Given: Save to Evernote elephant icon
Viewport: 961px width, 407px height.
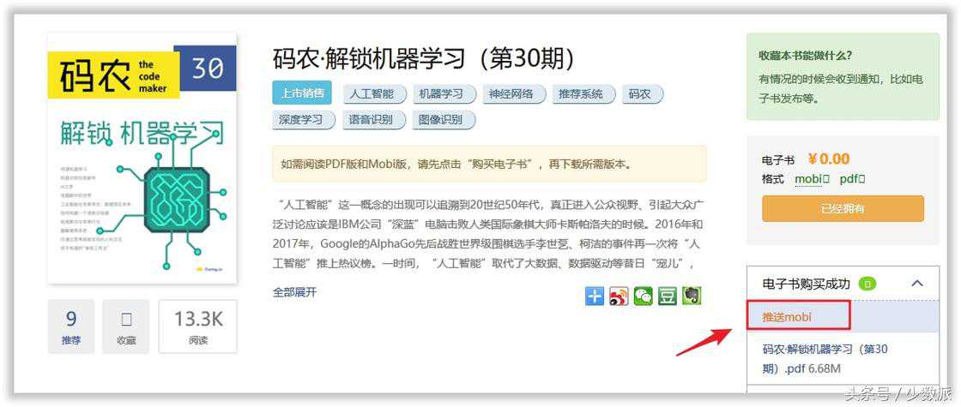Looking at the screenshot, I should 692,296.
